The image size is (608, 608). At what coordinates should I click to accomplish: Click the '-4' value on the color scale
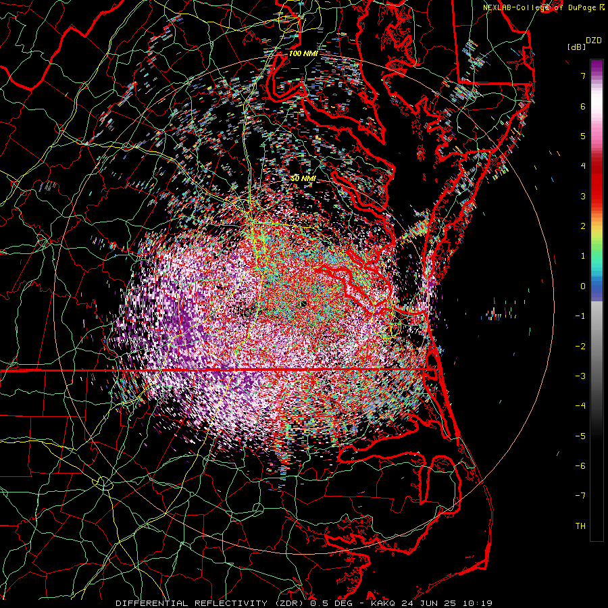[580, 405]
